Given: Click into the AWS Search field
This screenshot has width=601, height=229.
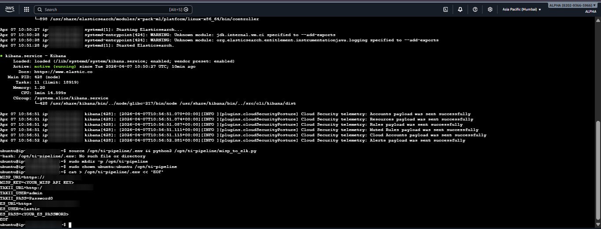Looking at the screenshot, I should [113, 9].
